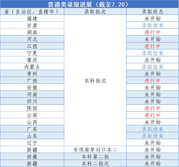
Task: Click the 内蒙古 province cell
Action: point(32,66)
